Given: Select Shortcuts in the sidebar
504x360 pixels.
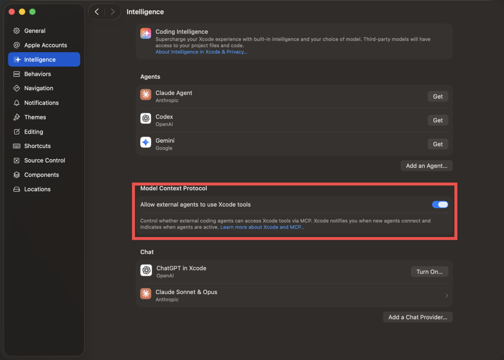Looking at the screenshot, I should coord(44,146).
